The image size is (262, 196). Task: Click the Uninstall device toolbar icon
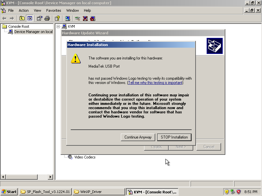(85, 18)
